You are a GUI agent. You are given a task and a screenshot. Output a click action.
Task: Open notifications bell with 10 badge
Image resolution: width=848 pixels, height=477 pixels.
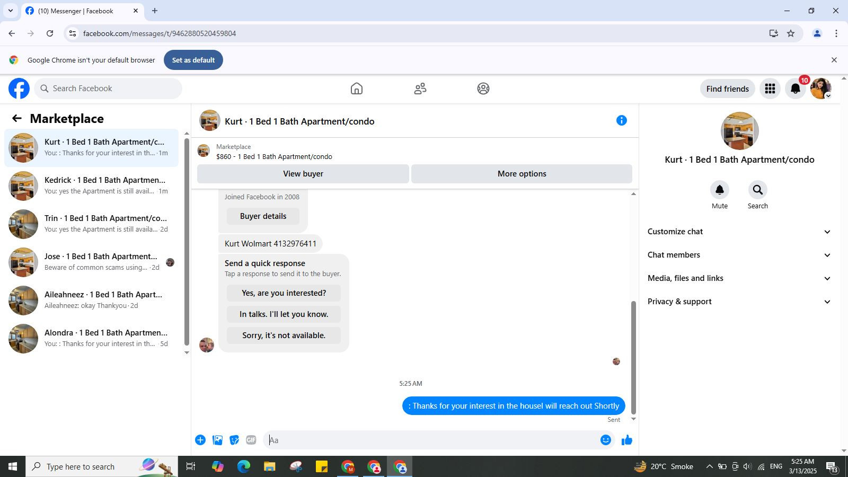796,89
